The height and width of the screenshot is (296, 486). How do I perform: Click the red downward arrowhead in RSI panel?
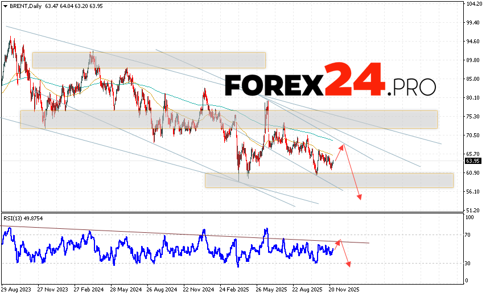pos(348,265)
